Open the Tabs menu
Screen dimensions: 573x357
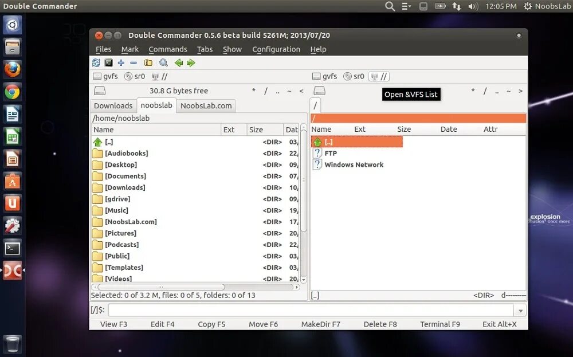point(205,49)
